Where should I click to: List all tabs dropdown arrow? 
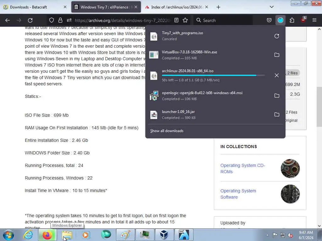click(x=271, y=7)
